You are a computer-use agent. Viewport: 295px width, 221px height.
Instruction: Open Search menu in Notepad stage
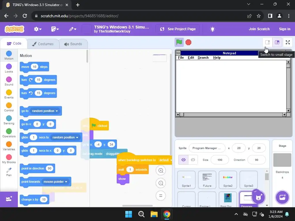click(x=203, y=58)
